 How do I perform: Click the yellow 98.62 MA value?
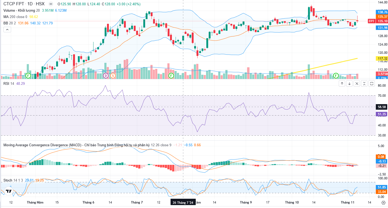click(x=34, y=17)
